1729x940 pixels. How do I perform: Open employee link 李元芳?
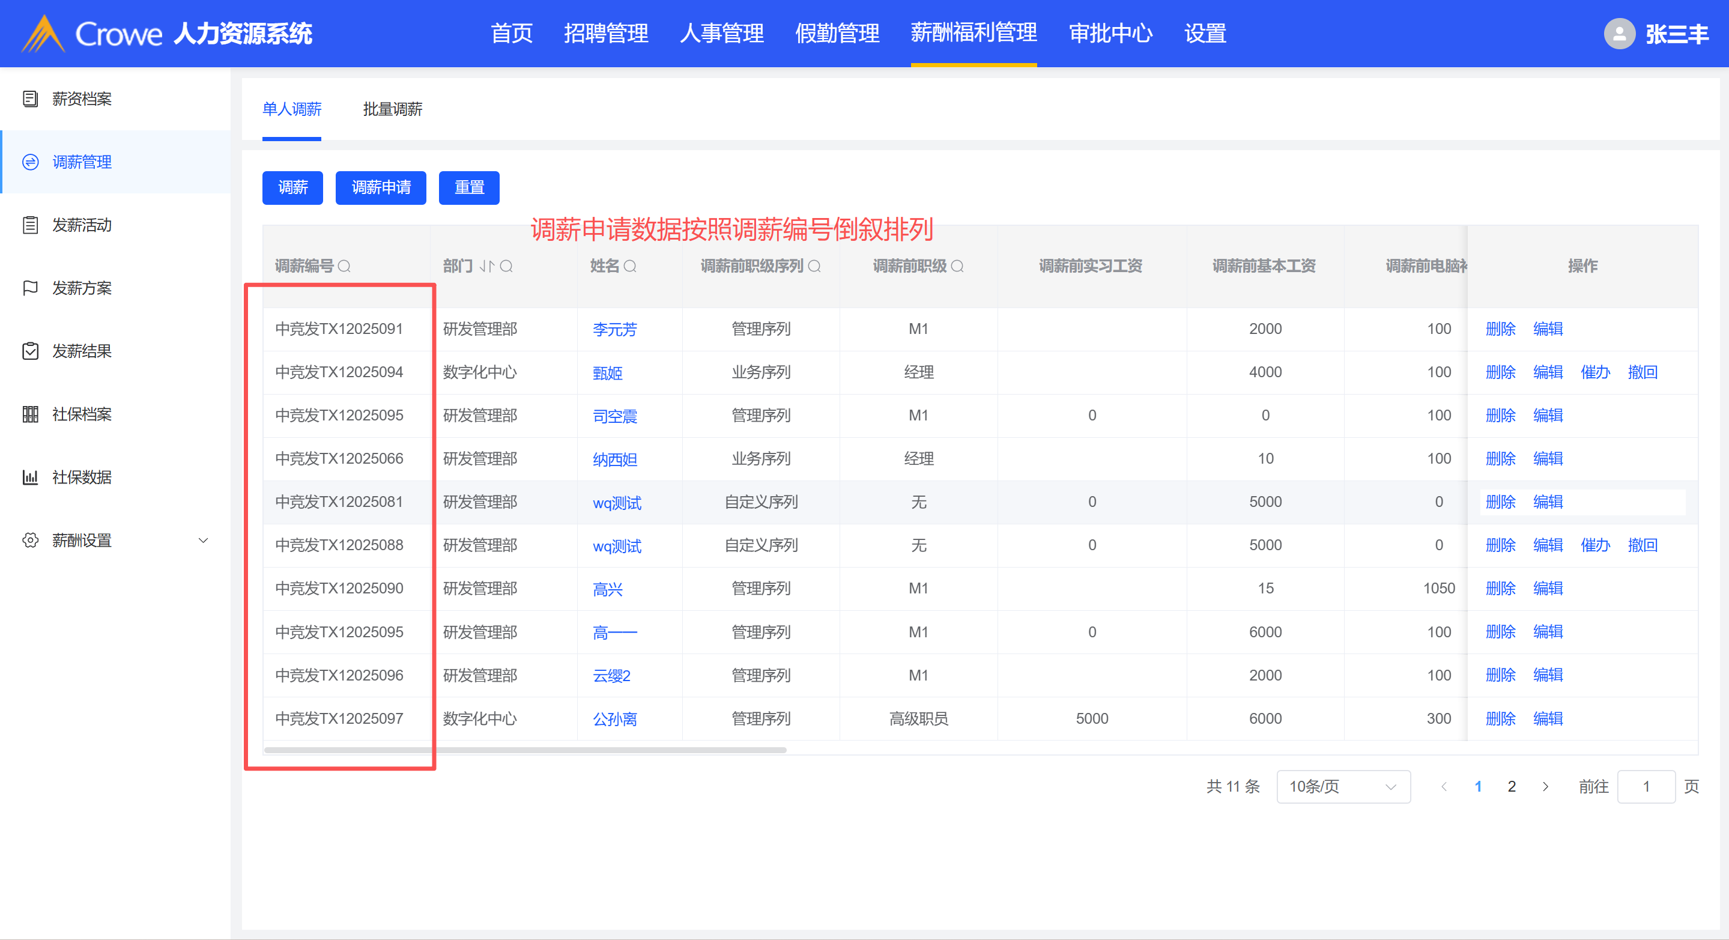click(614, 329)
